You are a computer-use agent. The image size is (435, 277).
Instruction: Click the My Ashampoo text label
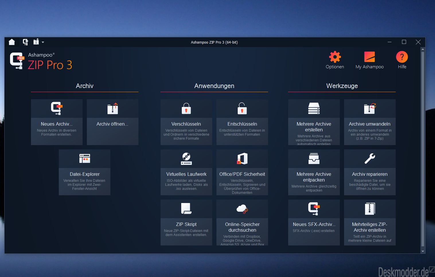[370, 67]
